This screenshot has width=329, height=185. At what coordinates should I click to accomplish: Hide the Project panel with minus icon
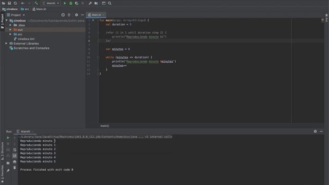point(82,15)
